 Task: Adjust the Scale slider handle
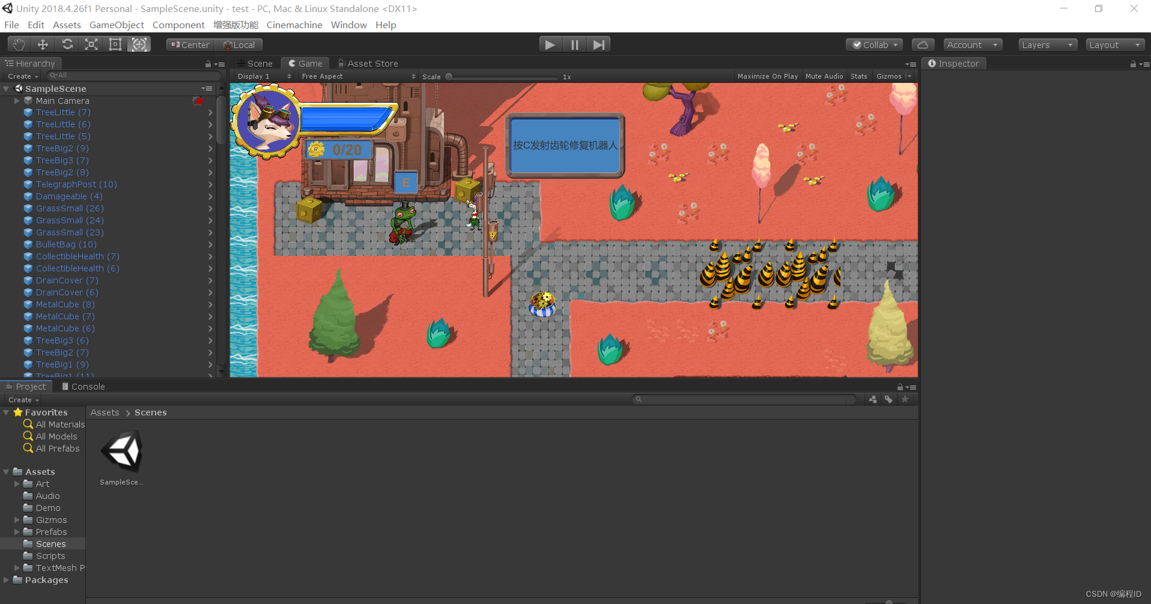click(449, 76)
